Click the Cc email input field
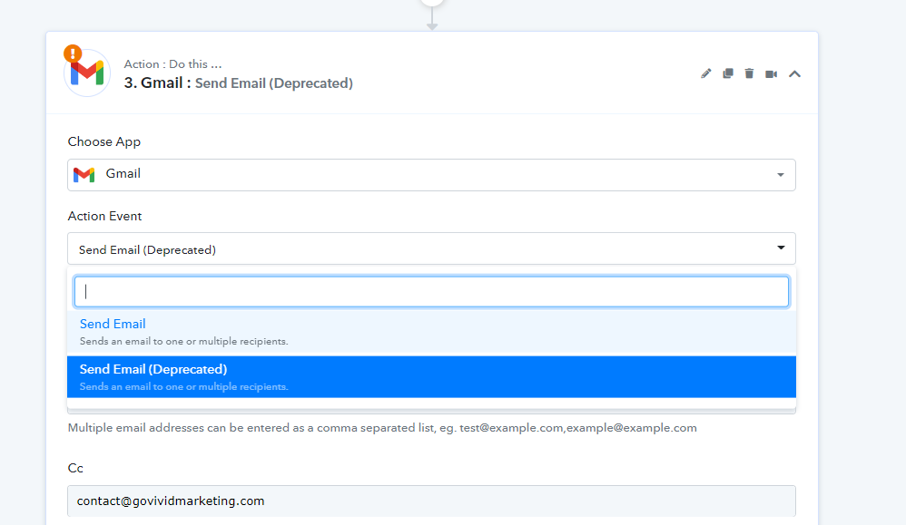This screenshot has width=906, height=525. [x=431, y=501]
